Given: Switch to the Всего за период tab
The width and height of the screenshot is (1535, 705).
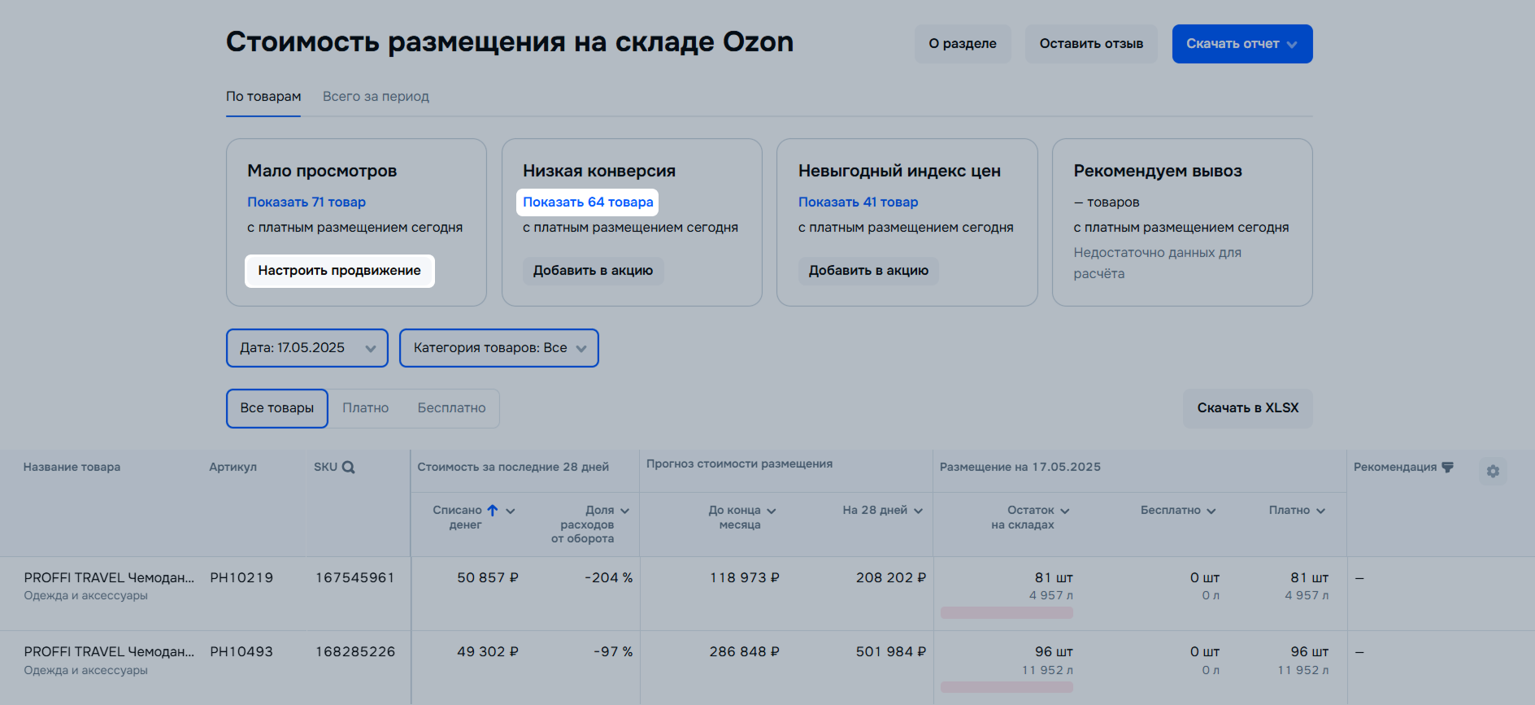Looking at the screenshot, I should pyautogui.click(x=376, y=97).
